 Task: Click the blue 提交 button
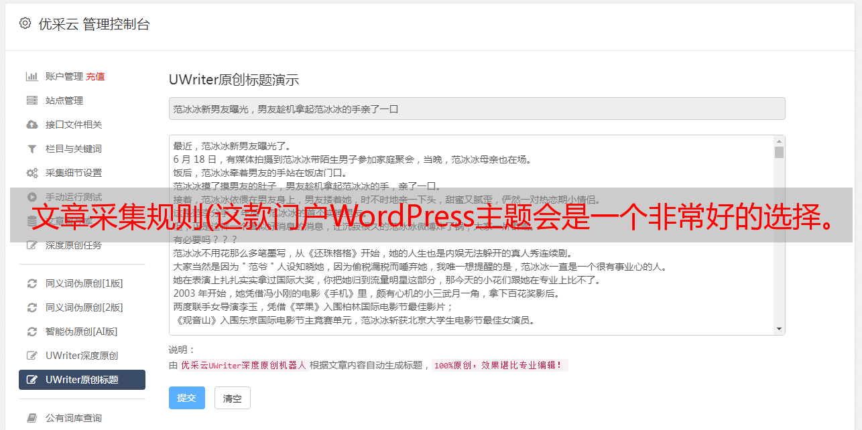(x=187, y=398)
